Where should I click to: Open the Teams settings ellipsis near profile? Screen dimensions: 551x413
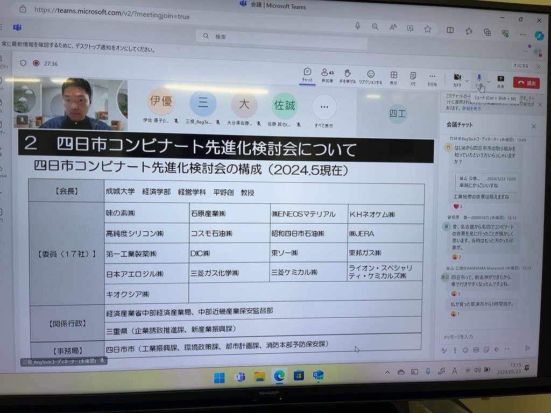click(526, 51)
